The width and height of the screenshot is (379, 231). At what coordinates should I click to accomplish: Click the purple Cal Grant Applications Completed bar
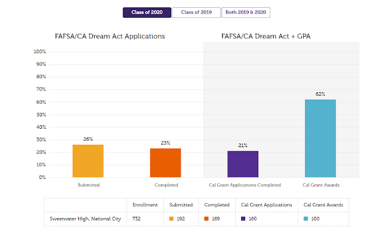[x=243, y=164]
